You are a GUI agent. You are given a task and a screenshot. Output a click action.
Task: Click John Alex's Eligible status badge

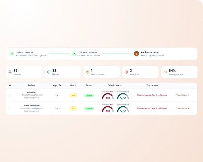[89, 95]
